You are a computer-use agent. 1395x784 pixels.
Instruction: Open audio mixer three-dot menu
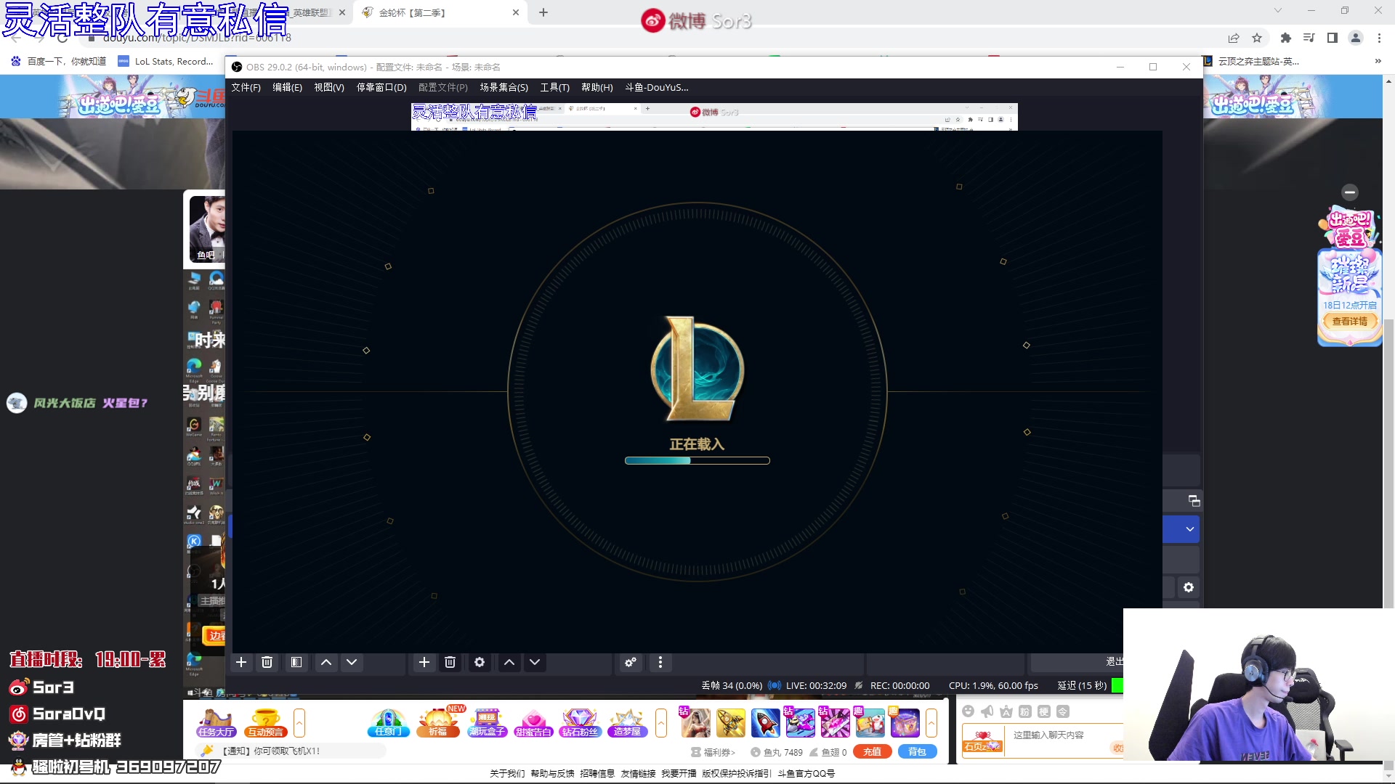pyautogui.click(x=660, y=662)
